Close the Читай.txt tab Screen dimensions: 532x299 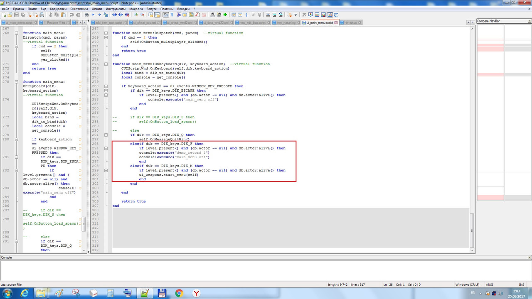point(360,22)
